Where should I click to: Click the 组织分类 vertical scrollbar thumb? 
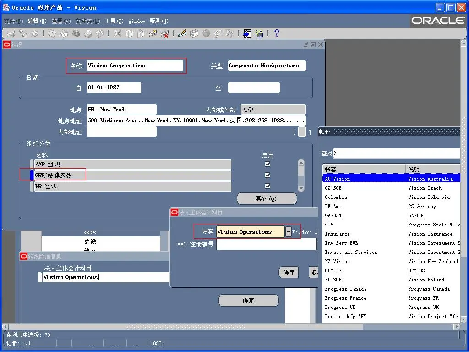(301, 170)
